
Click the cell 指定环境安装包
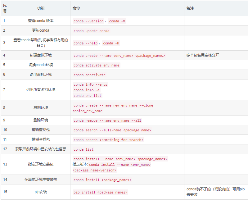coord(41,164)
